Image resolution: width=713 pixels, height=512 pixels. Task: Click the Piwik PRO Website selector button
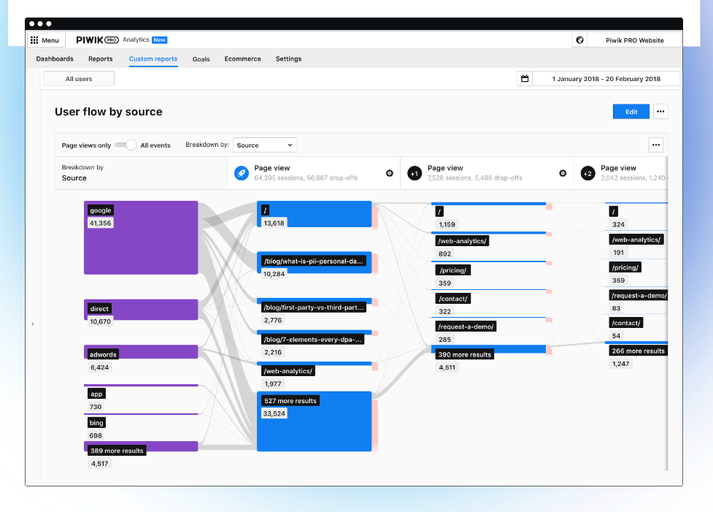(634, 40)
